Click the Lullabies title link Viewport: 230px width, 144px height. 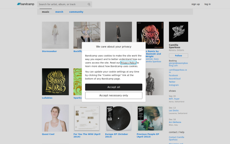47,98
